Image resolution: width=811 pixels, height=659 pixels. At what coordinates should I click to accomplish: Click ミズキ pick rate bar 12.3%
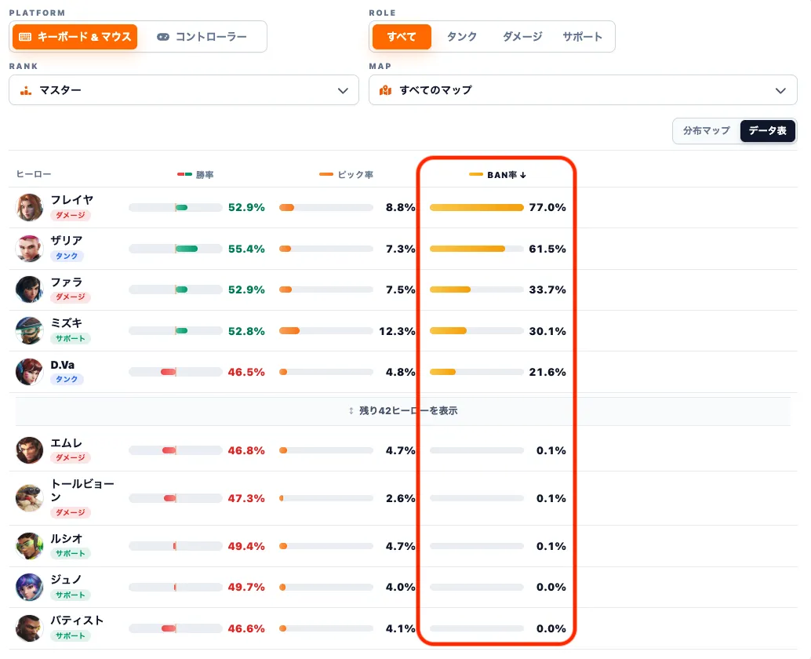[x=325, y=331]
